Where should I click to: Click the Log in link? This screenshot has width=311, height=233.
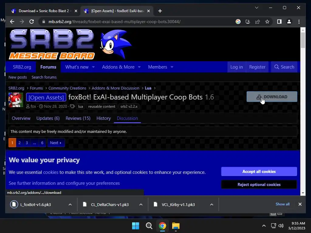coord(236,67)
